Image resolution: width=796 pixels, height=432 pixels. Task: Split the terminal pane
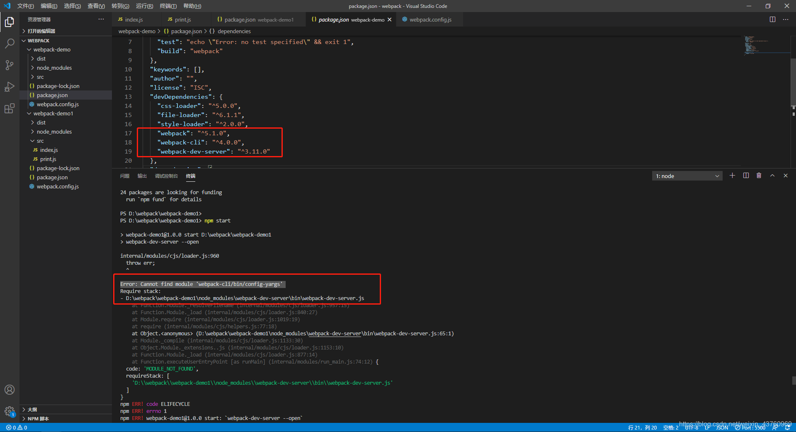(x=746, y=176)
